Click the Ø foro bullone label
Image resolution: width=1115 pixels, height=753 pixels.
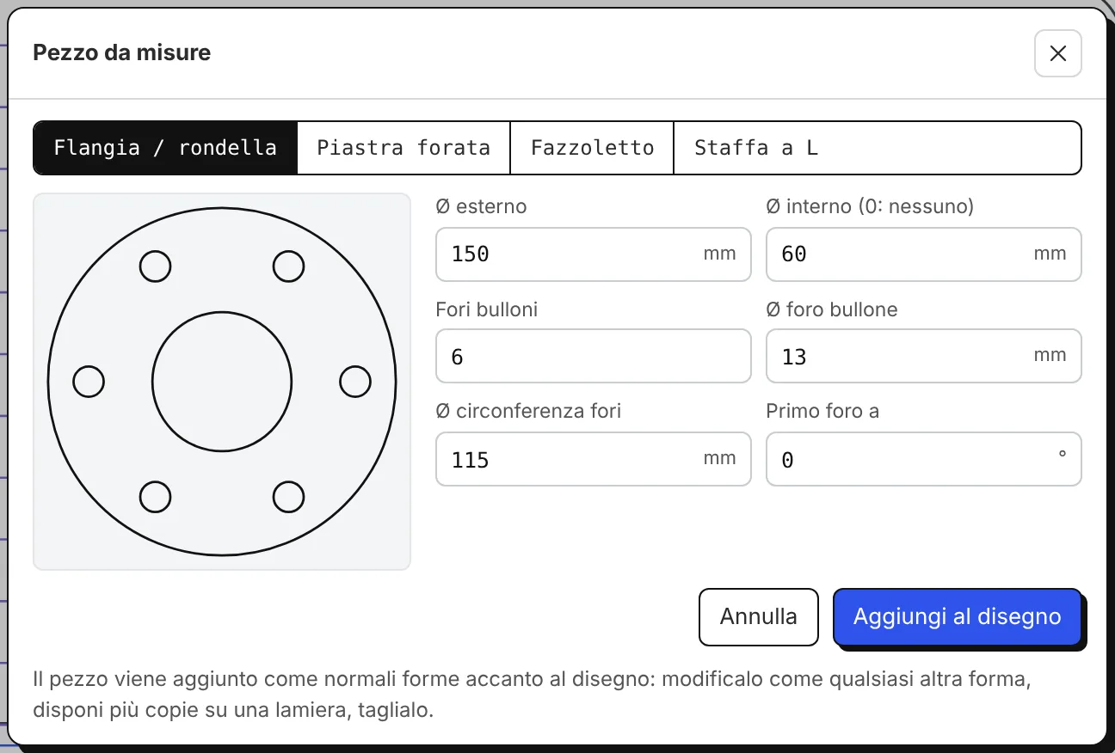[x=832, y=309]
